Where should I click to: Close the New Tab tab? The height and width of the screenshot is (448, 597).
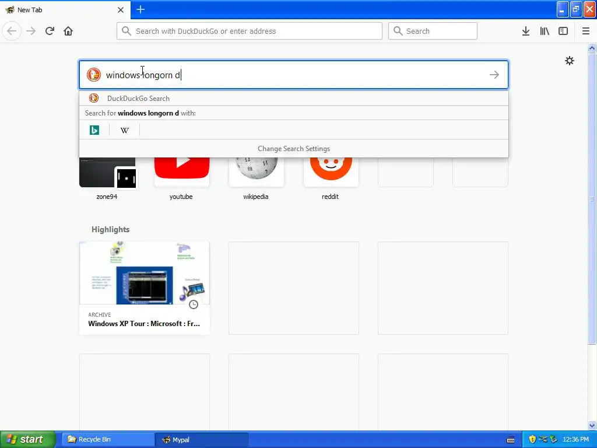[120, 10]
